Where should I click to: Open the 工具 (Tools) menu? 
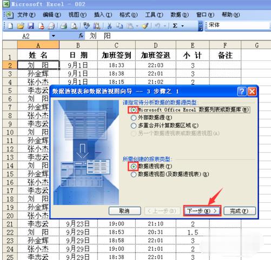(154, 15)
